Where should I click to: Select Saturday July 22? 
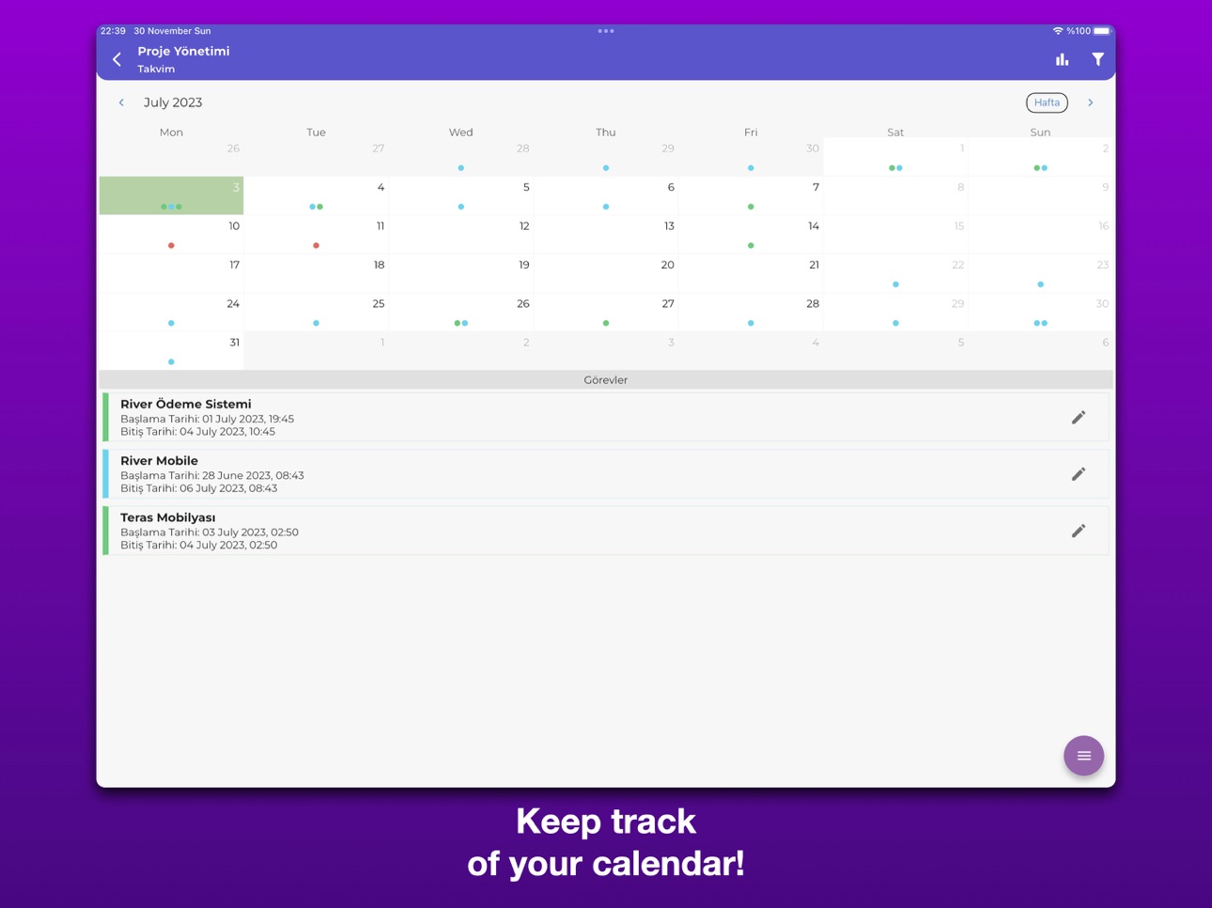pos(895,273)
